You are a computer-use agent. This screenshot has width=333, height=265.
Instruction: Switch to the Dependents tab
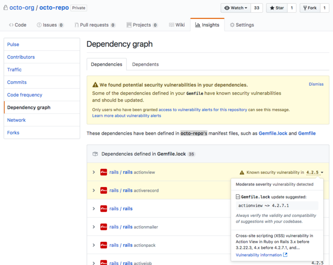coord(145,64)
